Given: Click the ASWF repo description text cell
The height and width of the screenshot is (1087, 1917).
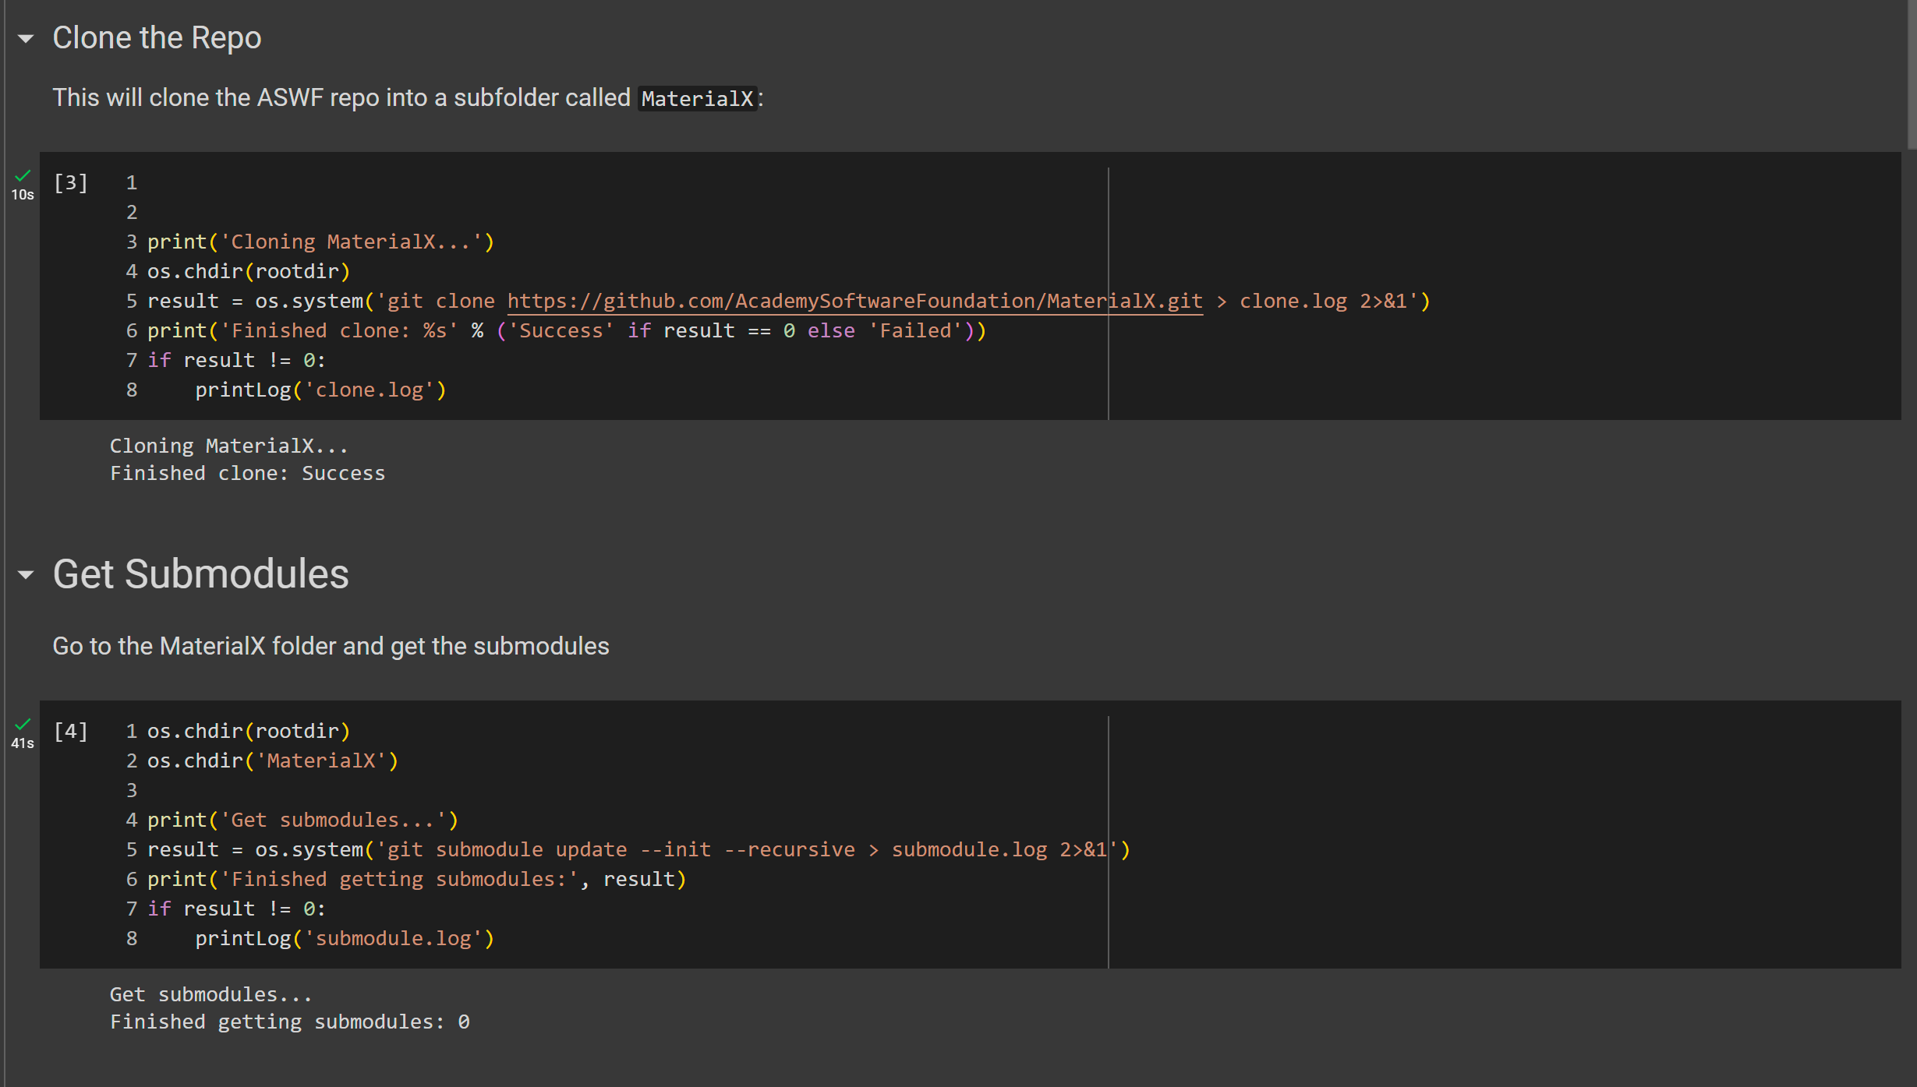Looking at the screenshot, I should 408,98.
